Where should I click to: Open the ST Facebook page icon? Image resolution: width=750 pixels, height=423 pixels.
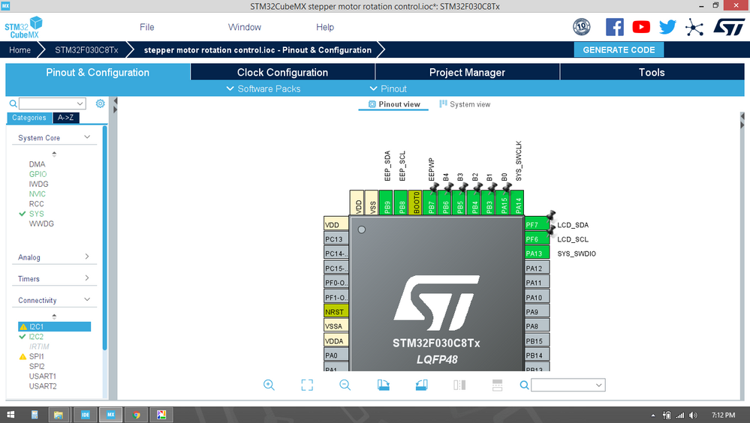pyautogui.click(x=615, y=27)
